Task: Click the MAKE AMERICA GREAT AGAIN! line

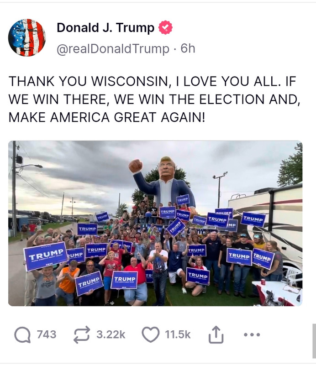Action: tap(107, 117)
